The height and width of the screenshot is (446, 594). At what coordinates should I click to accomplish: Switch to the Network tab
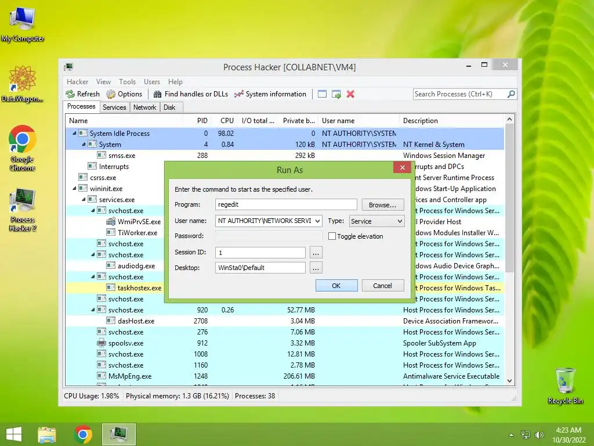coord(144,107)
